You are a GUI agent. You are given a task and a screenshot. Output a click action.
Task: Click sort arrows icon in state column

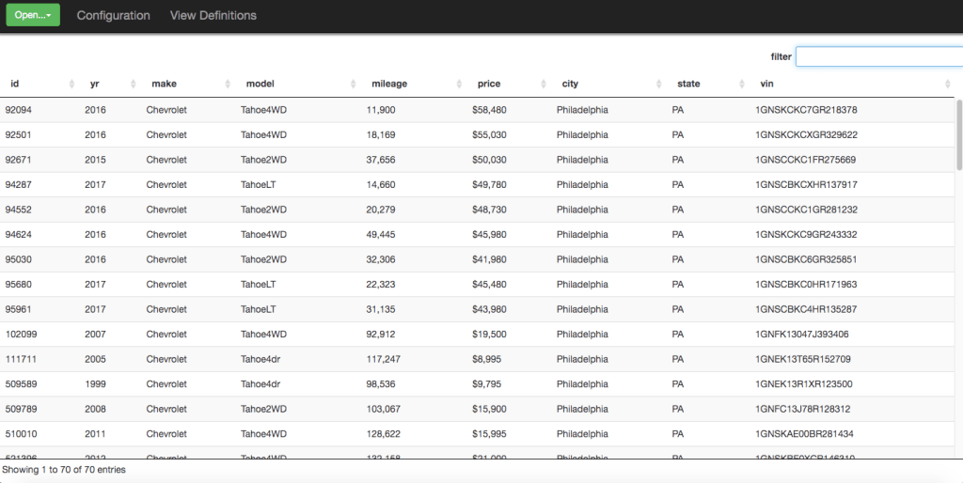[741, 85]
